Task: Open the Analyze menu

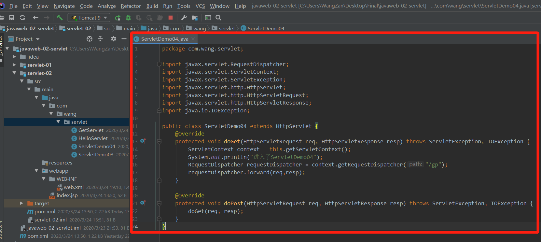Action: point(107,6)
